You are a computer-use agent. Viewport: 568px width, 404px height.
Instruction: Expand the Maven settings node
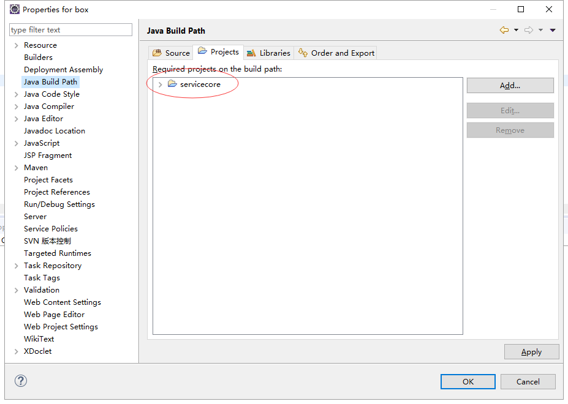pyautogui.click(x=17, y=168)
